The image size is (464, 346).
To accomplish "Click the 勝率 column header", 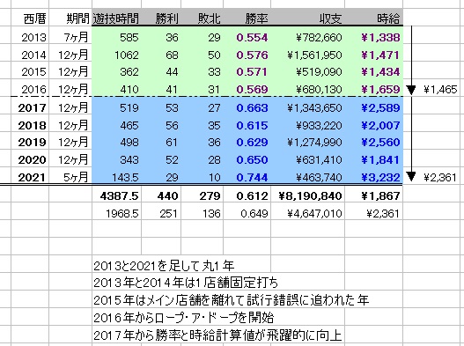I will pyautogui.click(x=247, y=18).
